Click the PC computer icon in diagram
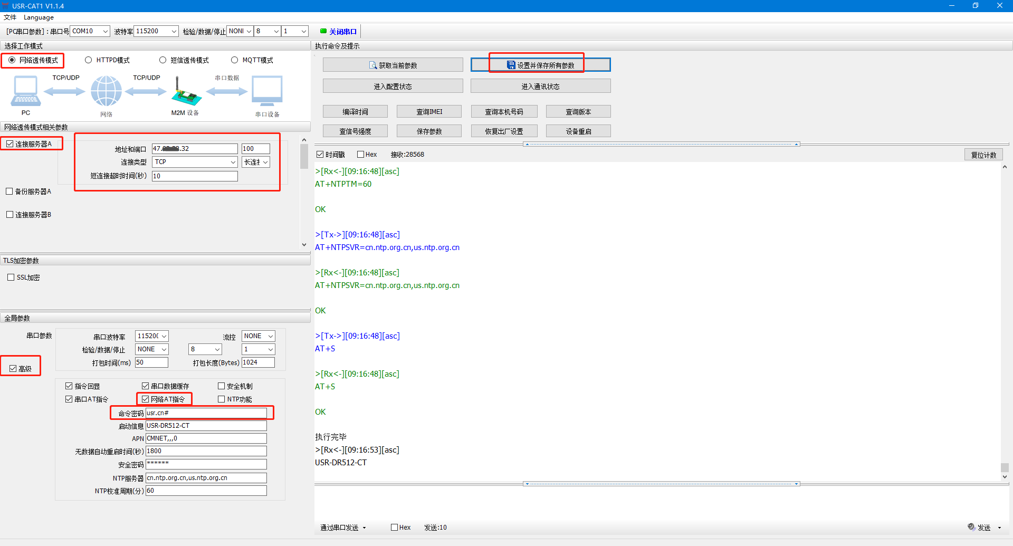1013x546 pixels. coord(25,91)
